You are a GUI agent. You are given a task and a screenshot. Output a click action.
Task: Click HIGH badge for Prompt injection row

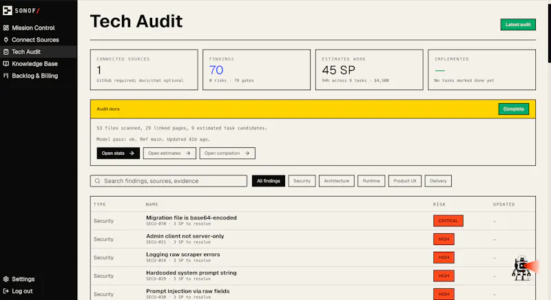pyautogui.click(x=444, y=294)
